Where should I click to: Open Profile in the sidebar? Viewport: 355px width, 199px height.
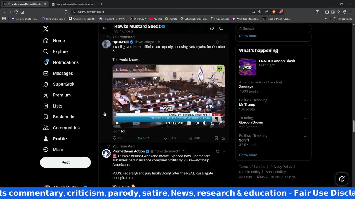tap(55, 139)
